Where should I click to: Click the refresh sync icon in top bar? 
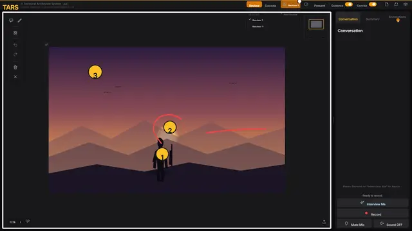(396, 4)
